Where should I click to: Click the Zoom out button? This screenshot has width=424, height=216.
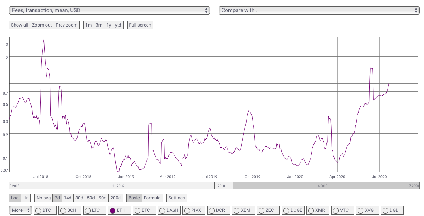[42, 25]
